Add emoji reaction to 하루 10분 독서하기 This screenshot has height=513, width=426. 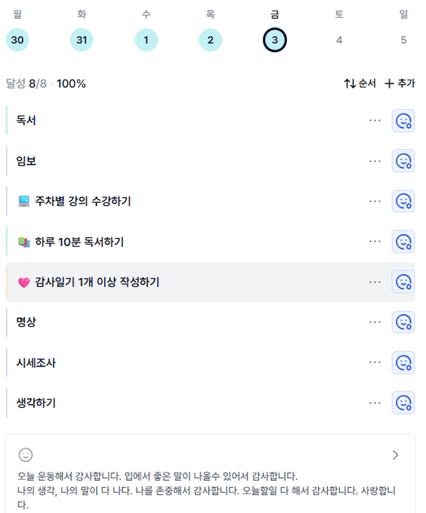tap(403, 242)
